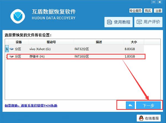166x123 pixels.
Task: Click the 专业服务 button
Action: 136,11
